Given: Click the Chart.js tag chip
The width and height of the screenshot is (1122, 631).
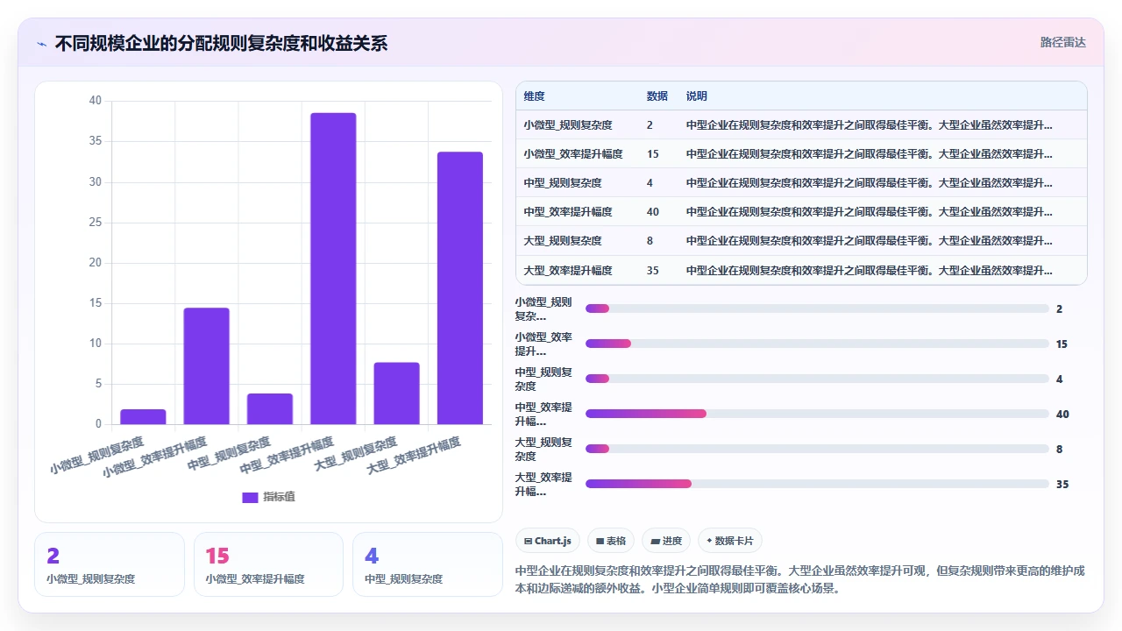Looking at the screenshot, I should (547, 541).
